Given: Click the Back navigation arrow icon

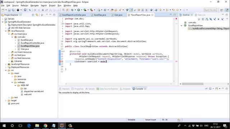Looking at the screenshot, I should [x=178, y=10].
